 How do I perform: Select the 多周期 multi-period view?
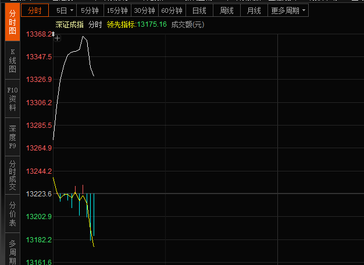coord(12,251)
